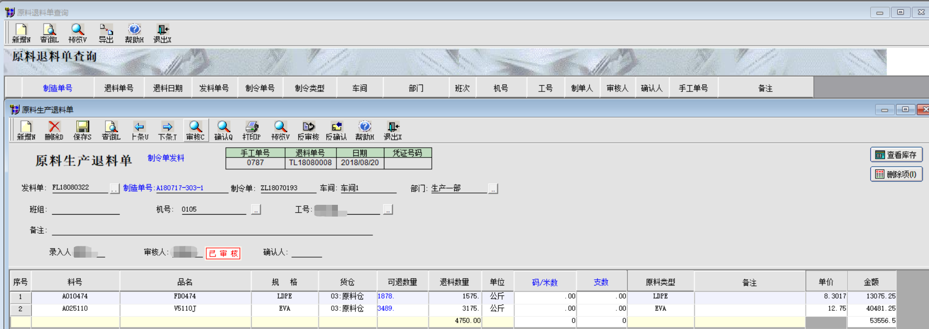This screenshot has height=329, width=929.
Task: Click 删除项(D) button
Action: 896,174
